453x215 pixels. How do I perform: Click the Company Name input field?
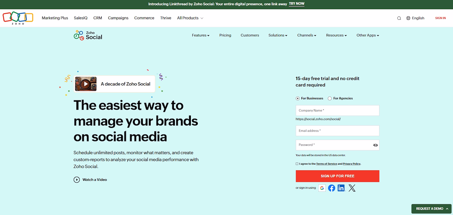(x=337, y=111)
